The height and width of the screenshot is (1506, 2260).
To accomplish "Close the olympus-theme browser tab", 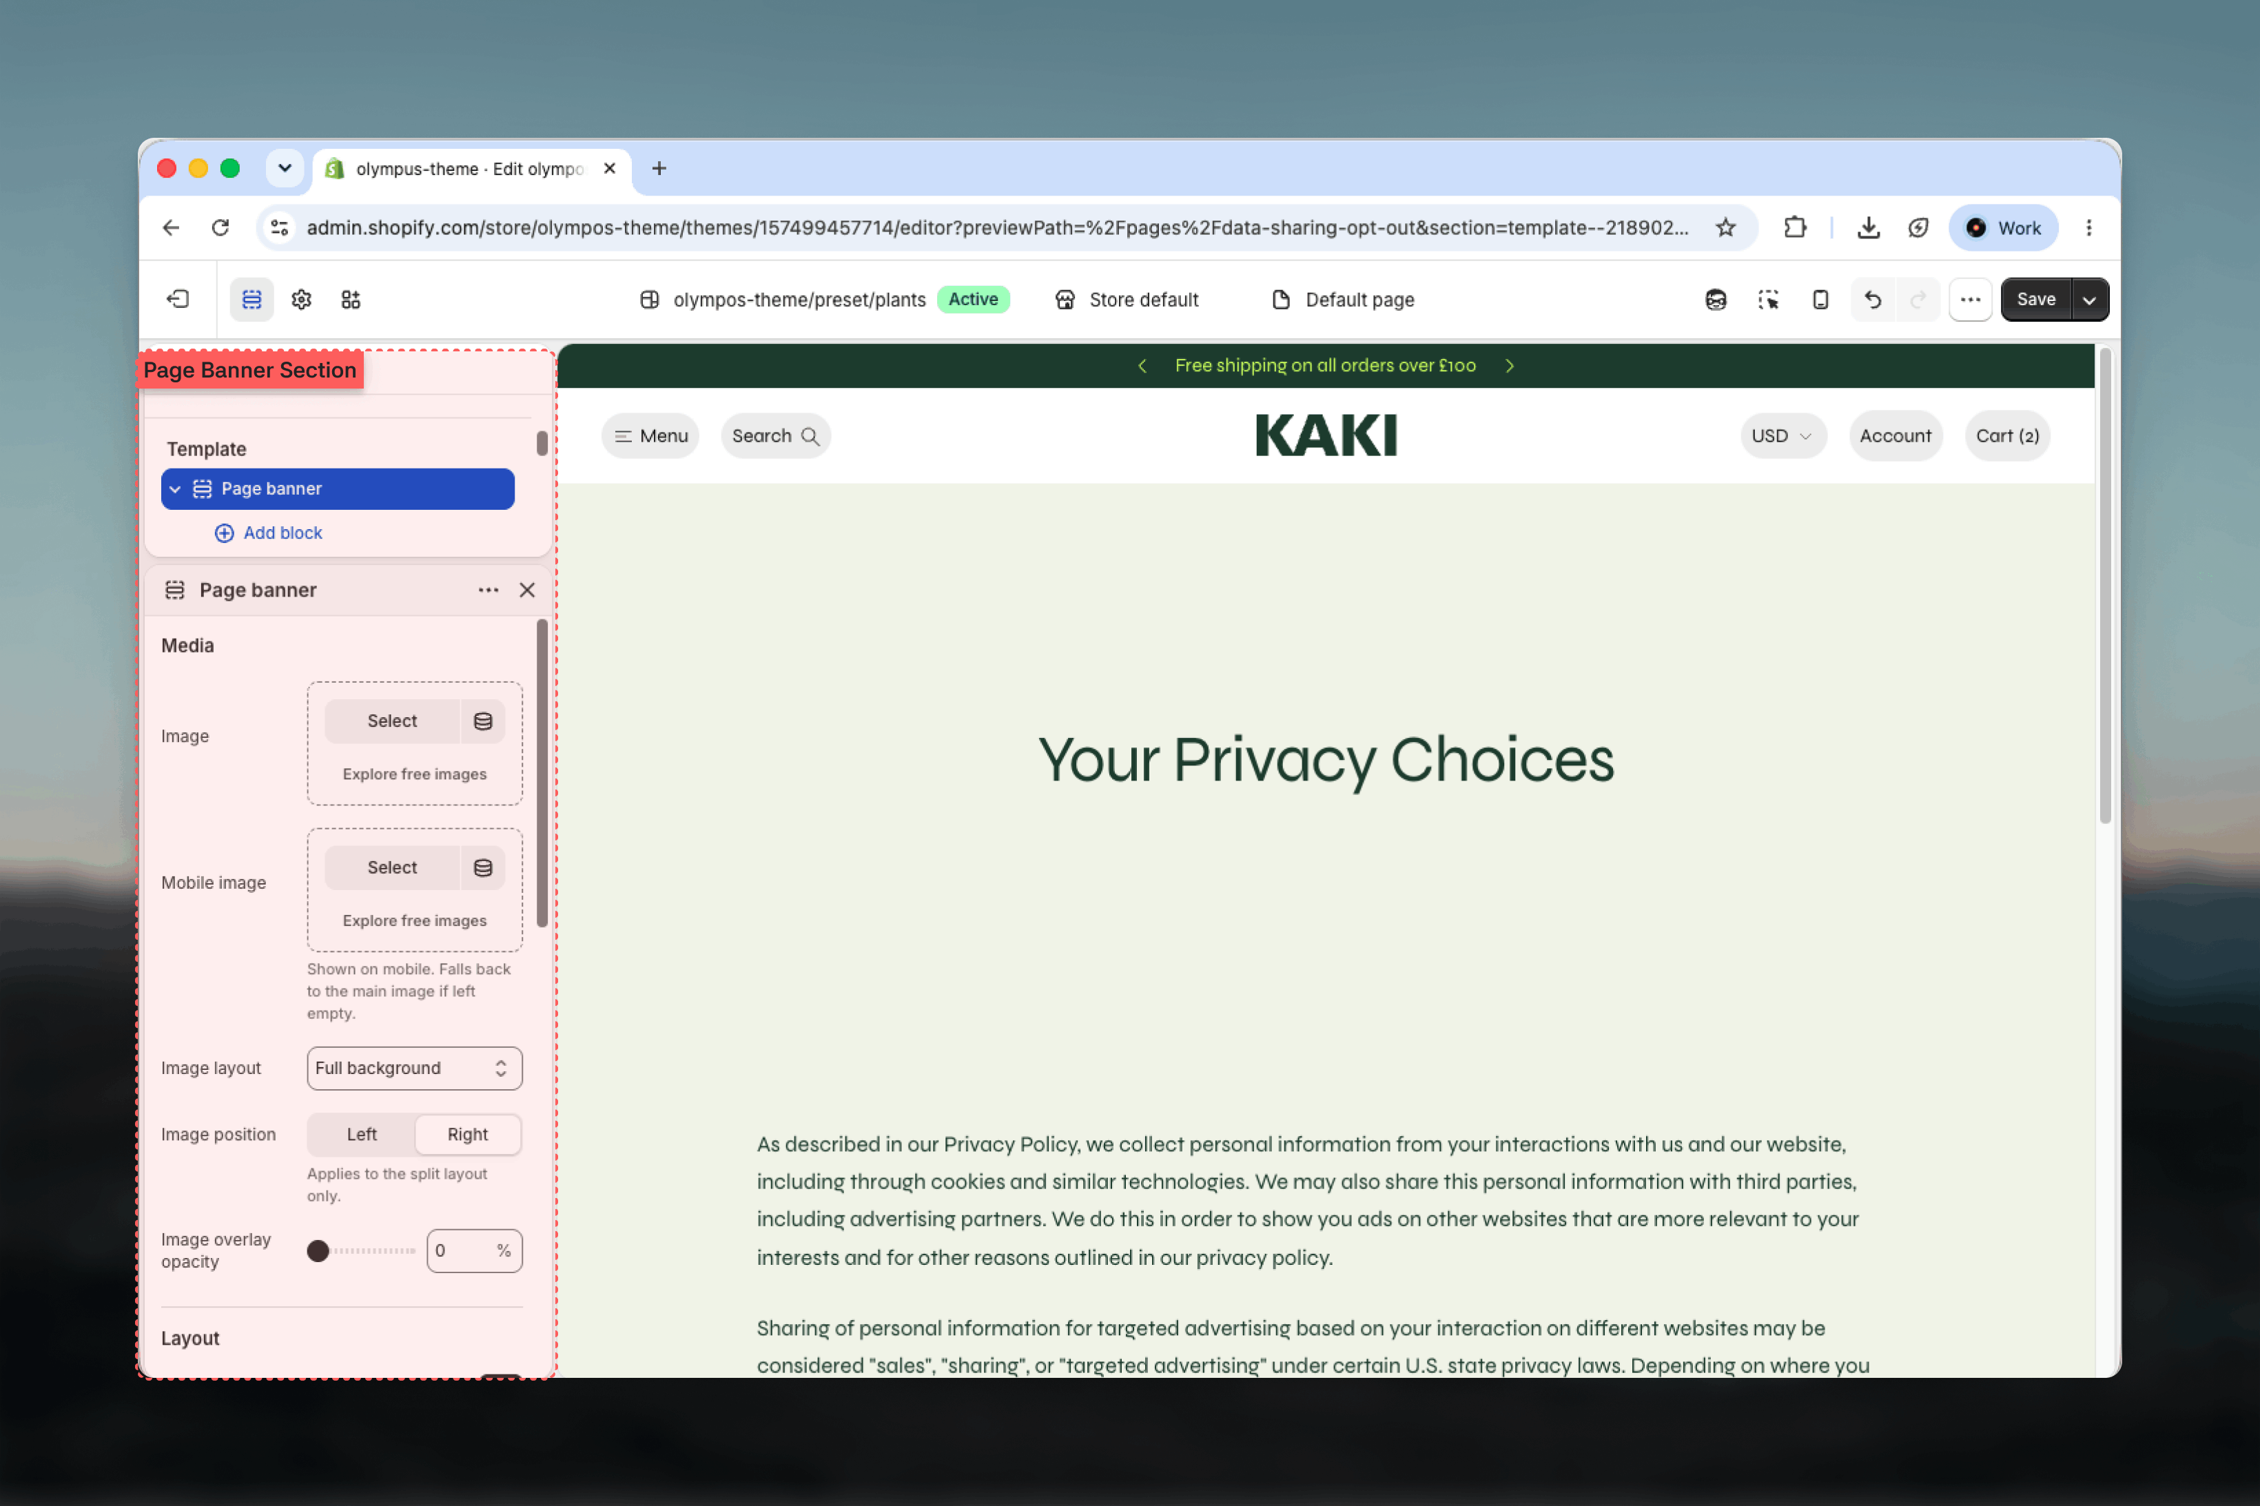I will (609, 169).
